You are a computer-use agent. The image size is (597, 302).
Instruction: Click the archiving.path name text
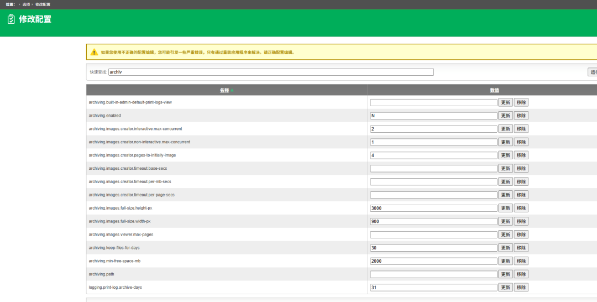(101, 274)
